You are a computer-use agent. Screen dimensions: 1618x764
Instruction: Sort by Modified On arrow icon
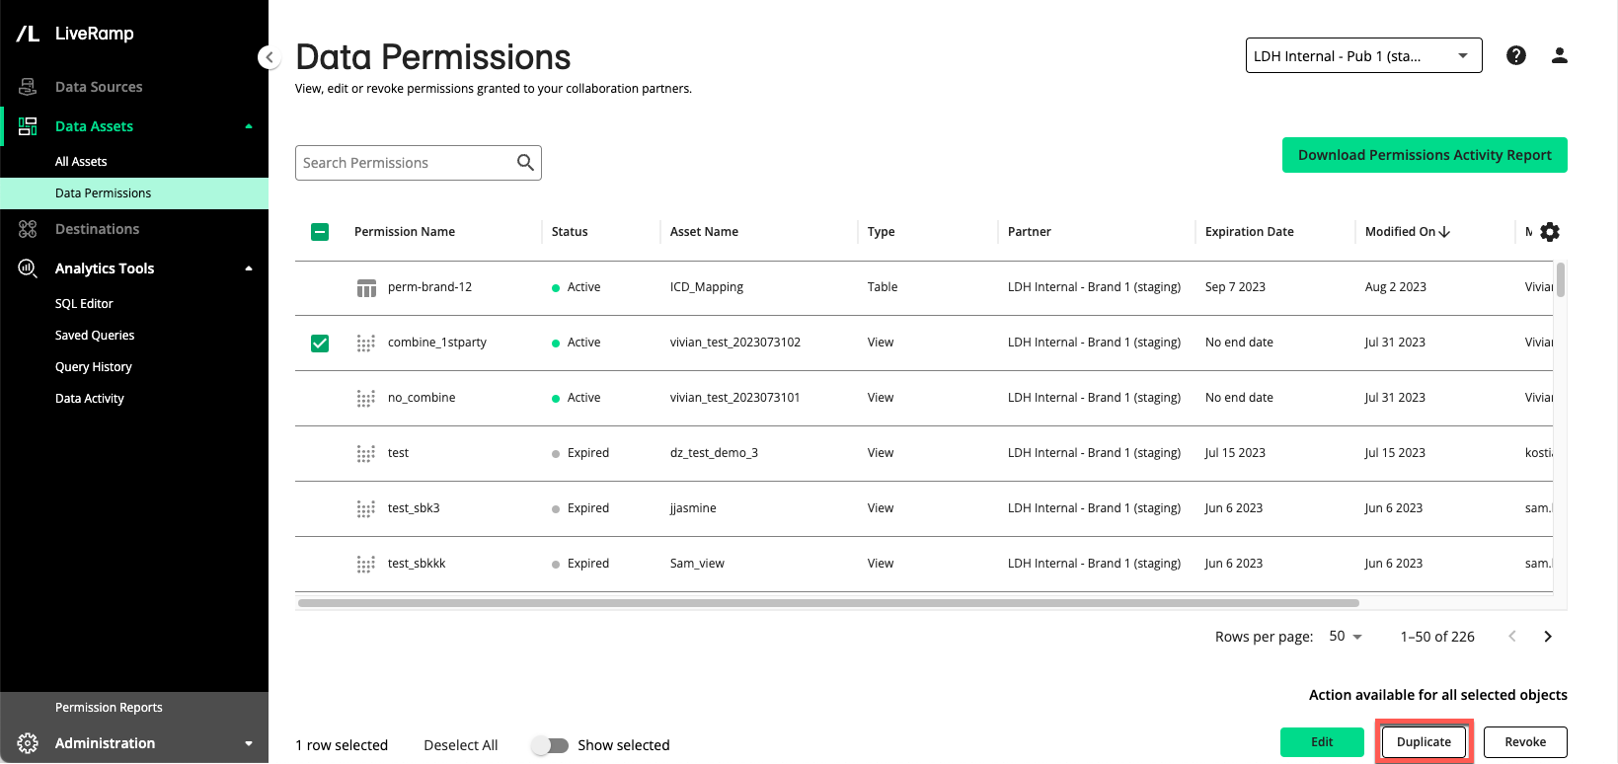tap(1444, 232)
